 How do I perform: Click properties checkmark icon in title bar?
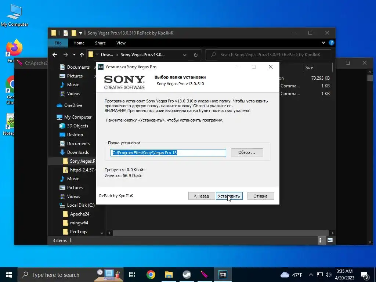(x=66, y=33)
